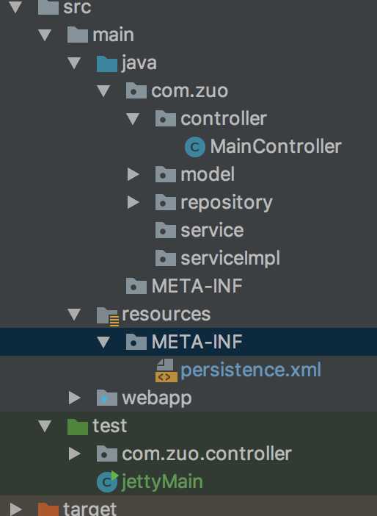This screenshot has width=377, height=516.
Task: Expand the webapp folder
Action: [75, 398]
